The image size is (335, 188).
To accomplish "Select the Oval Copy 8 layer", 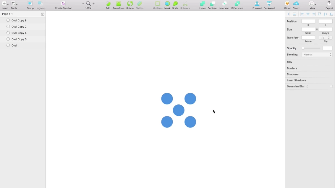I will click(23, 20).
